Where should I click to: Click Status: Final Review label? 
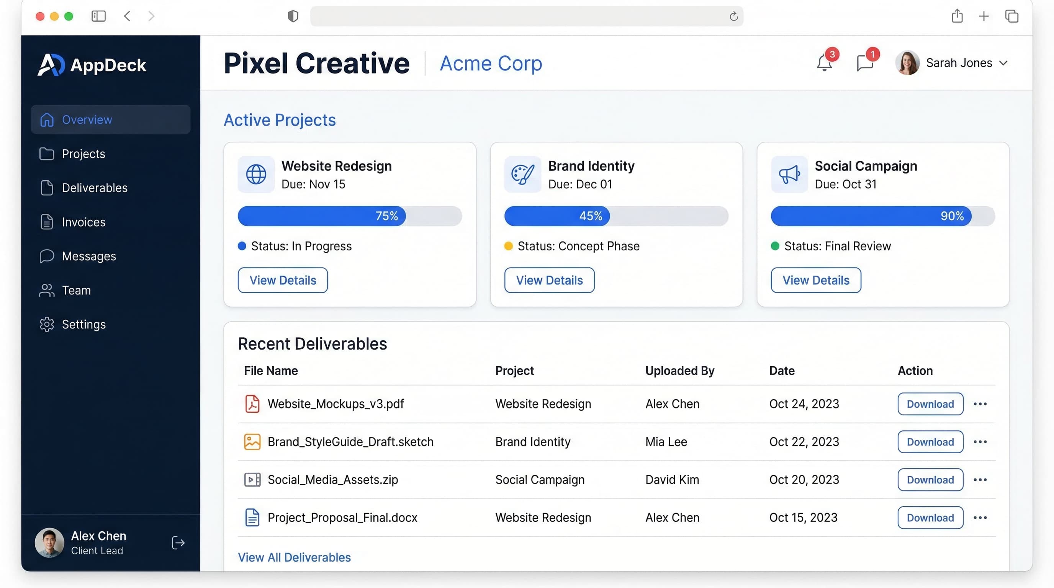(x=837, y=246)
